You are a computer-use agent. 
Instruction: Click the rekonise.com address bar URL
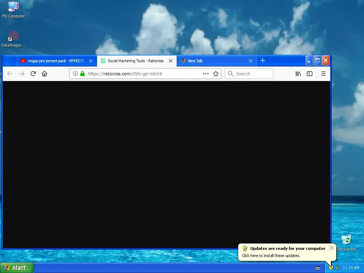(125, 74)
